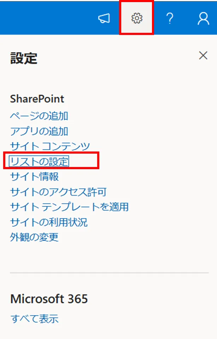Click the 設定 panel title
Viewport: 217px width, 339px height.
[24, 58]
